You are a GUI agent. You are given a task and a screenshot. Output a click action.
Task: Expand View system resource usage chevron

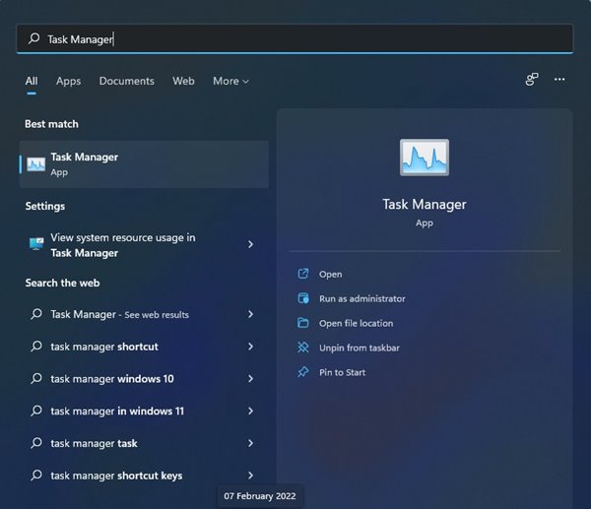point(250,244)
